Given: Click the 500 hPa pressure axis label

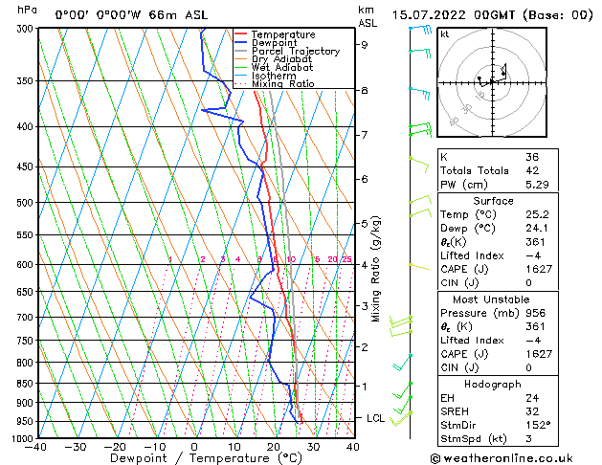Looking at the screenshot, I should click(x=25, y=203).
